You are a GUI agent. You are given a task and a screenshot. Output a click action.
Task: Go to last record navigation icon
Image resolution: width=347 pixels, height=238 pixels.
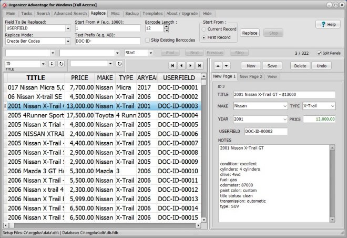point(199,66)
